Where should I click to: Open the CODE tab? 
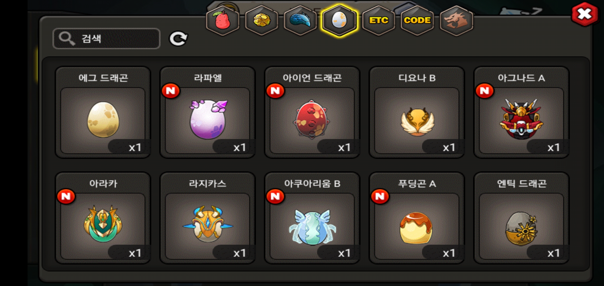(417, 20)
